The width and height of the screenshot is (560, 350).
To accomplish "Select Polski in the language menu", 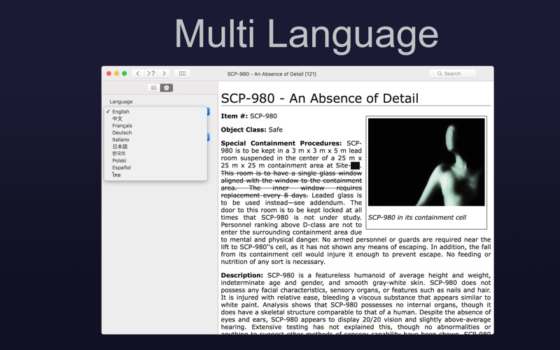I will (x=155, y=161).
